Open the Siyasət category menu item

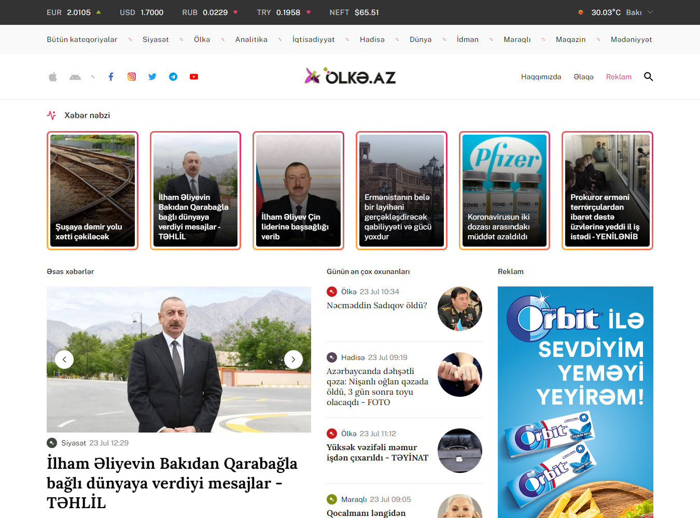tap(156, 39)
